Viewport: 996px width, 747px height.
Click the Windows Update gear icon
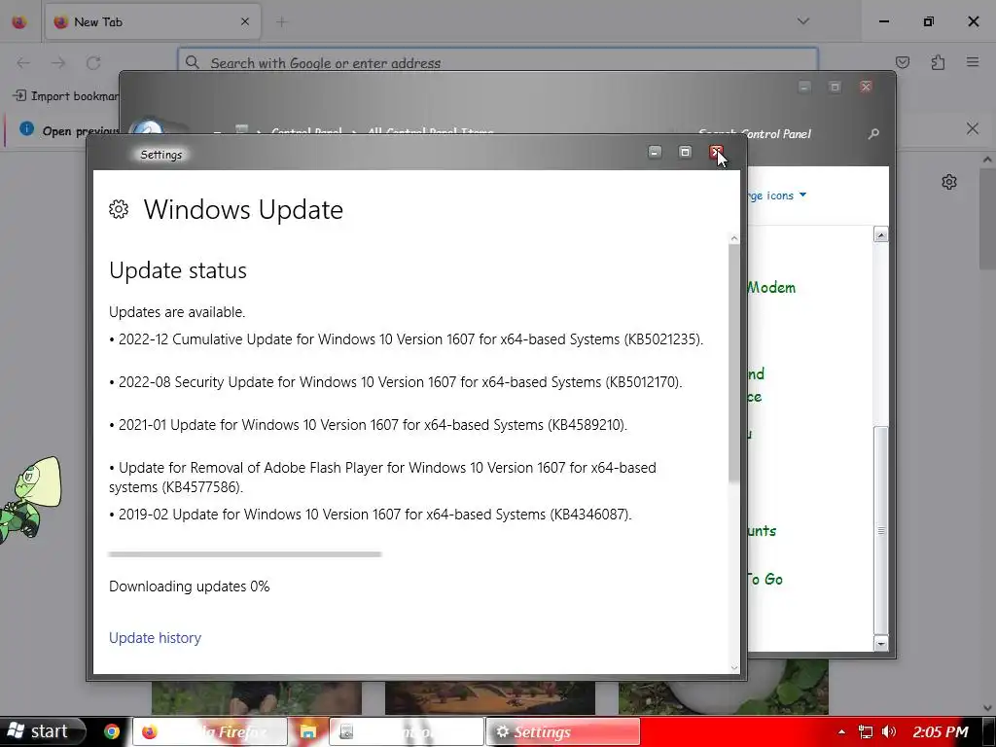119,209
